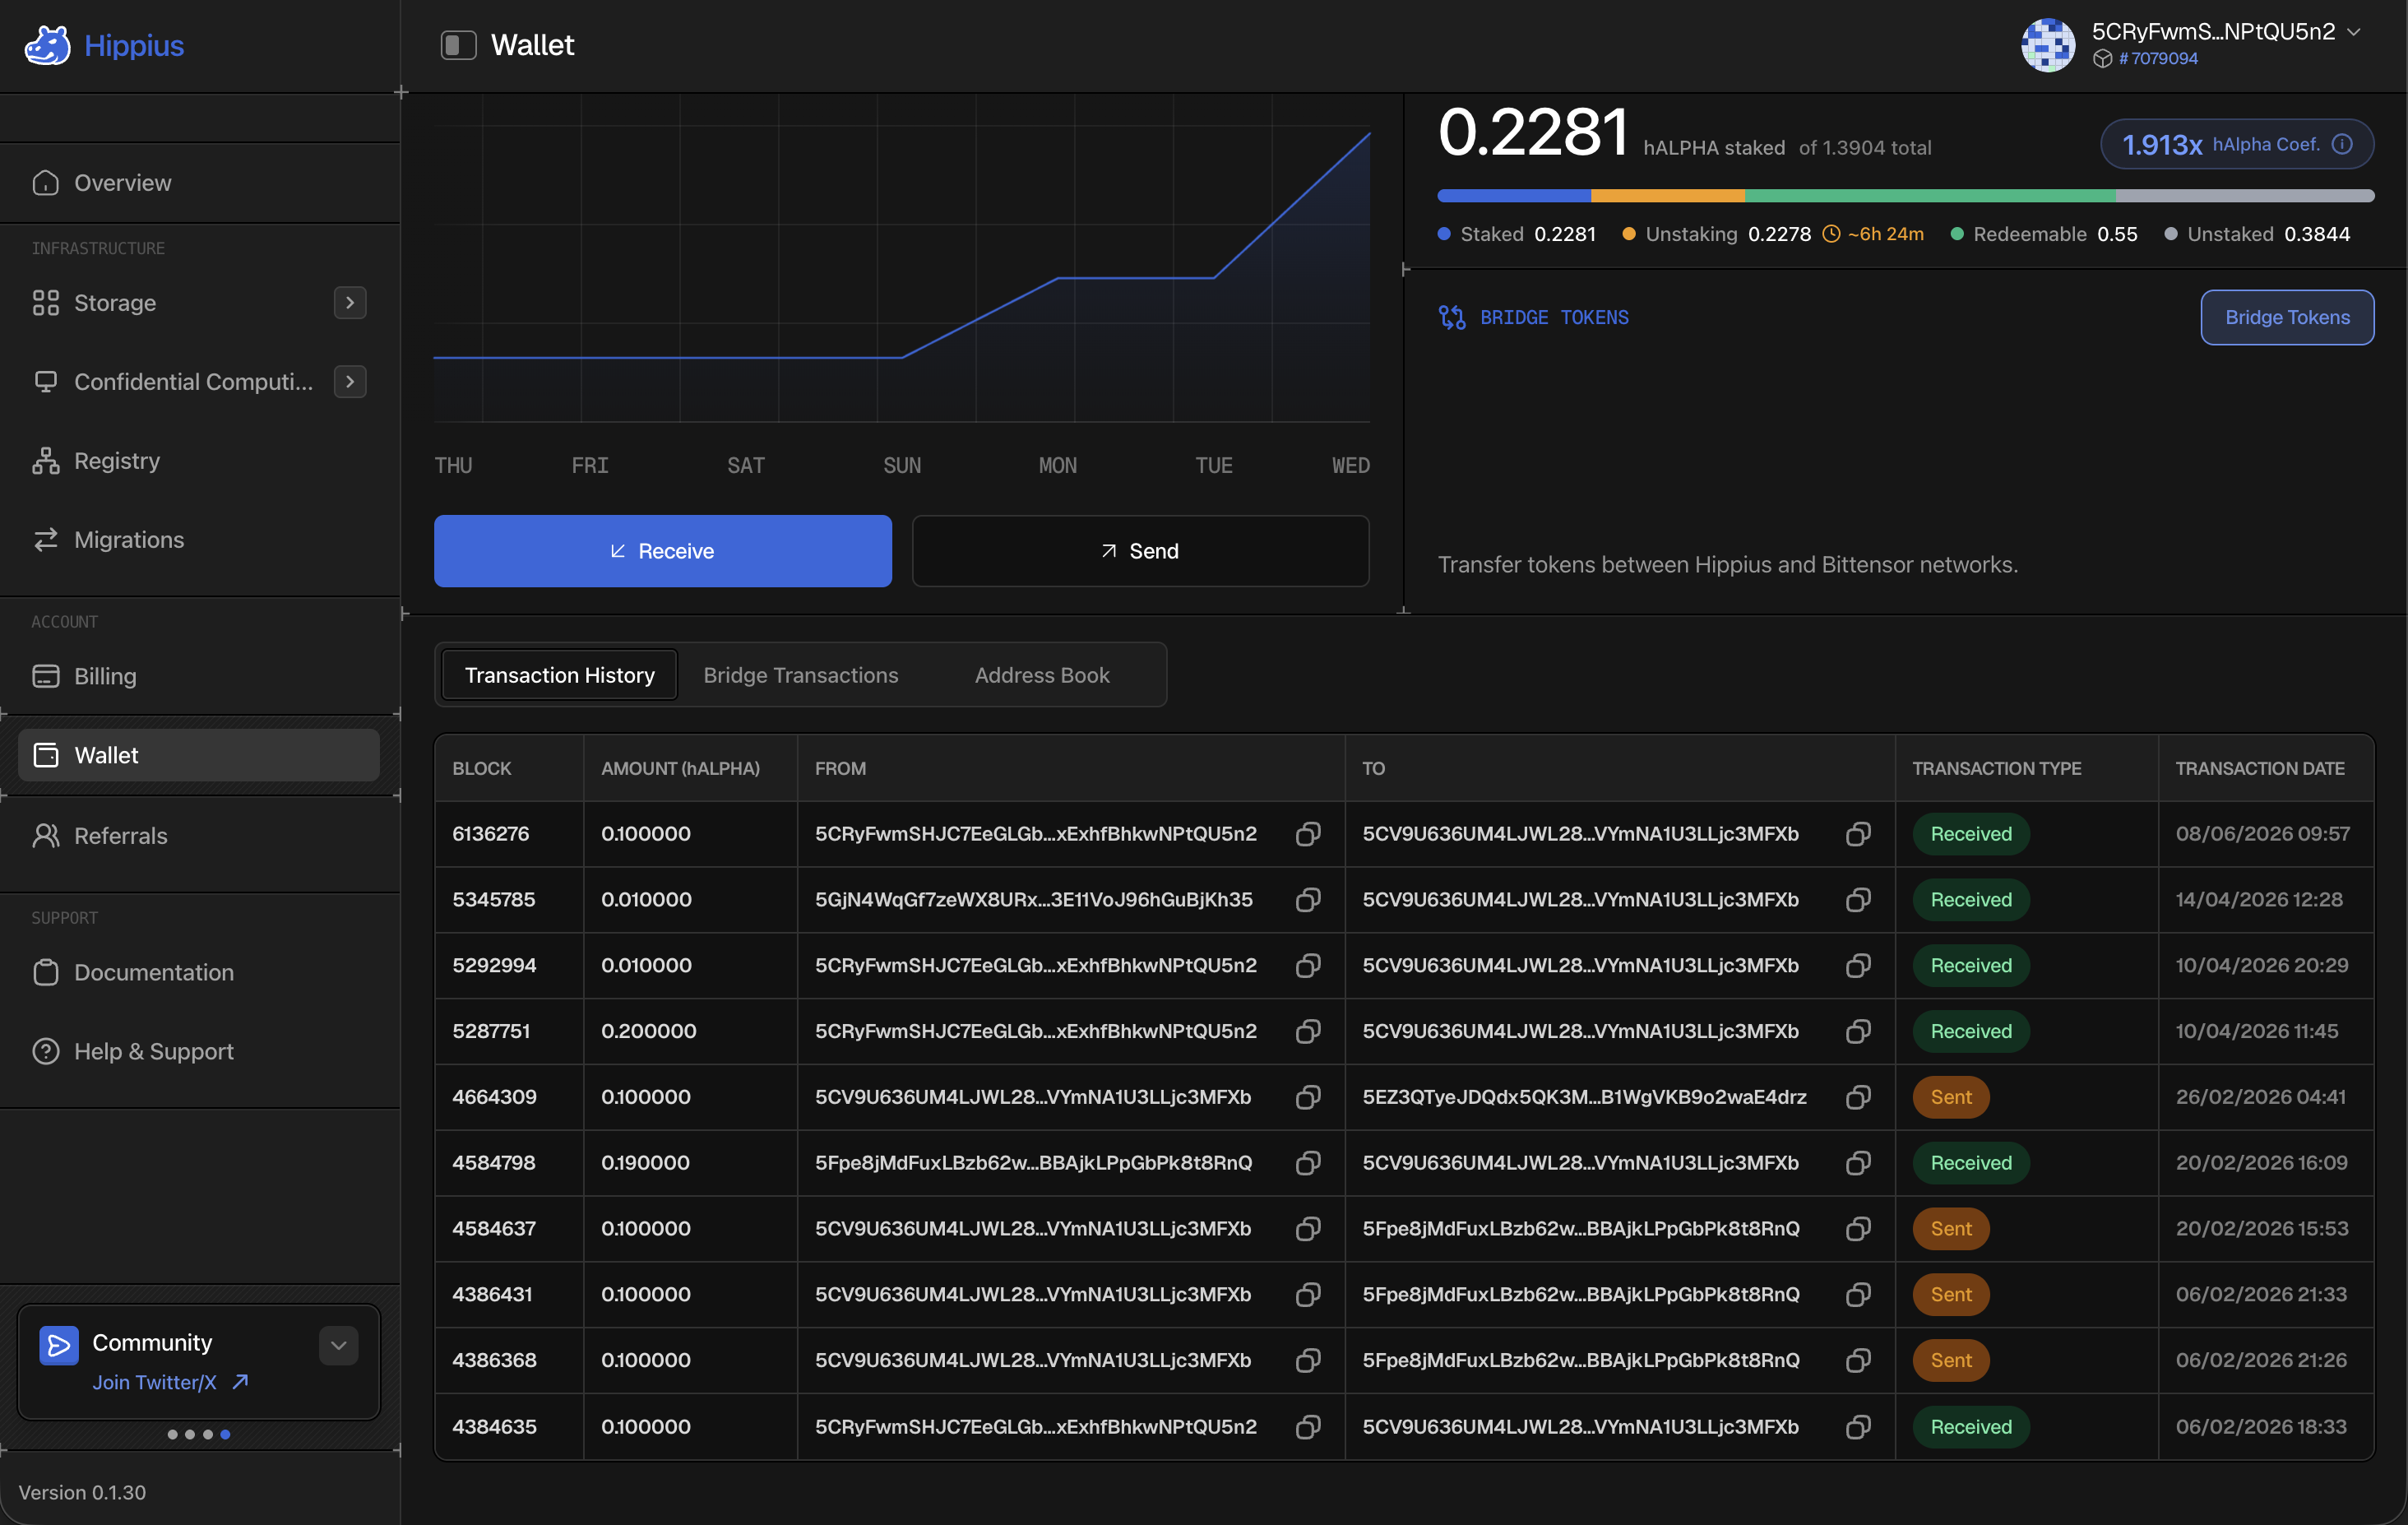The height and width of the screenshot is (1525, 2408).
Task: Copy TO address in block 4386431 row
Action: [1857, 1295]
